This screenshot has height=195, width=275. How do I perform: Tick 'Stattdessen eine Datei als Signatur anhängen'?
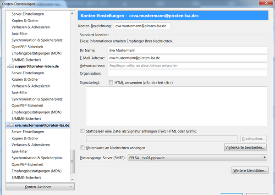click(x=82, y=131)
